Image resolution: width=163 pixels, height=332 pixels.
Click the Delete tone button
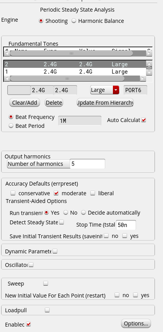pos(54,103)
